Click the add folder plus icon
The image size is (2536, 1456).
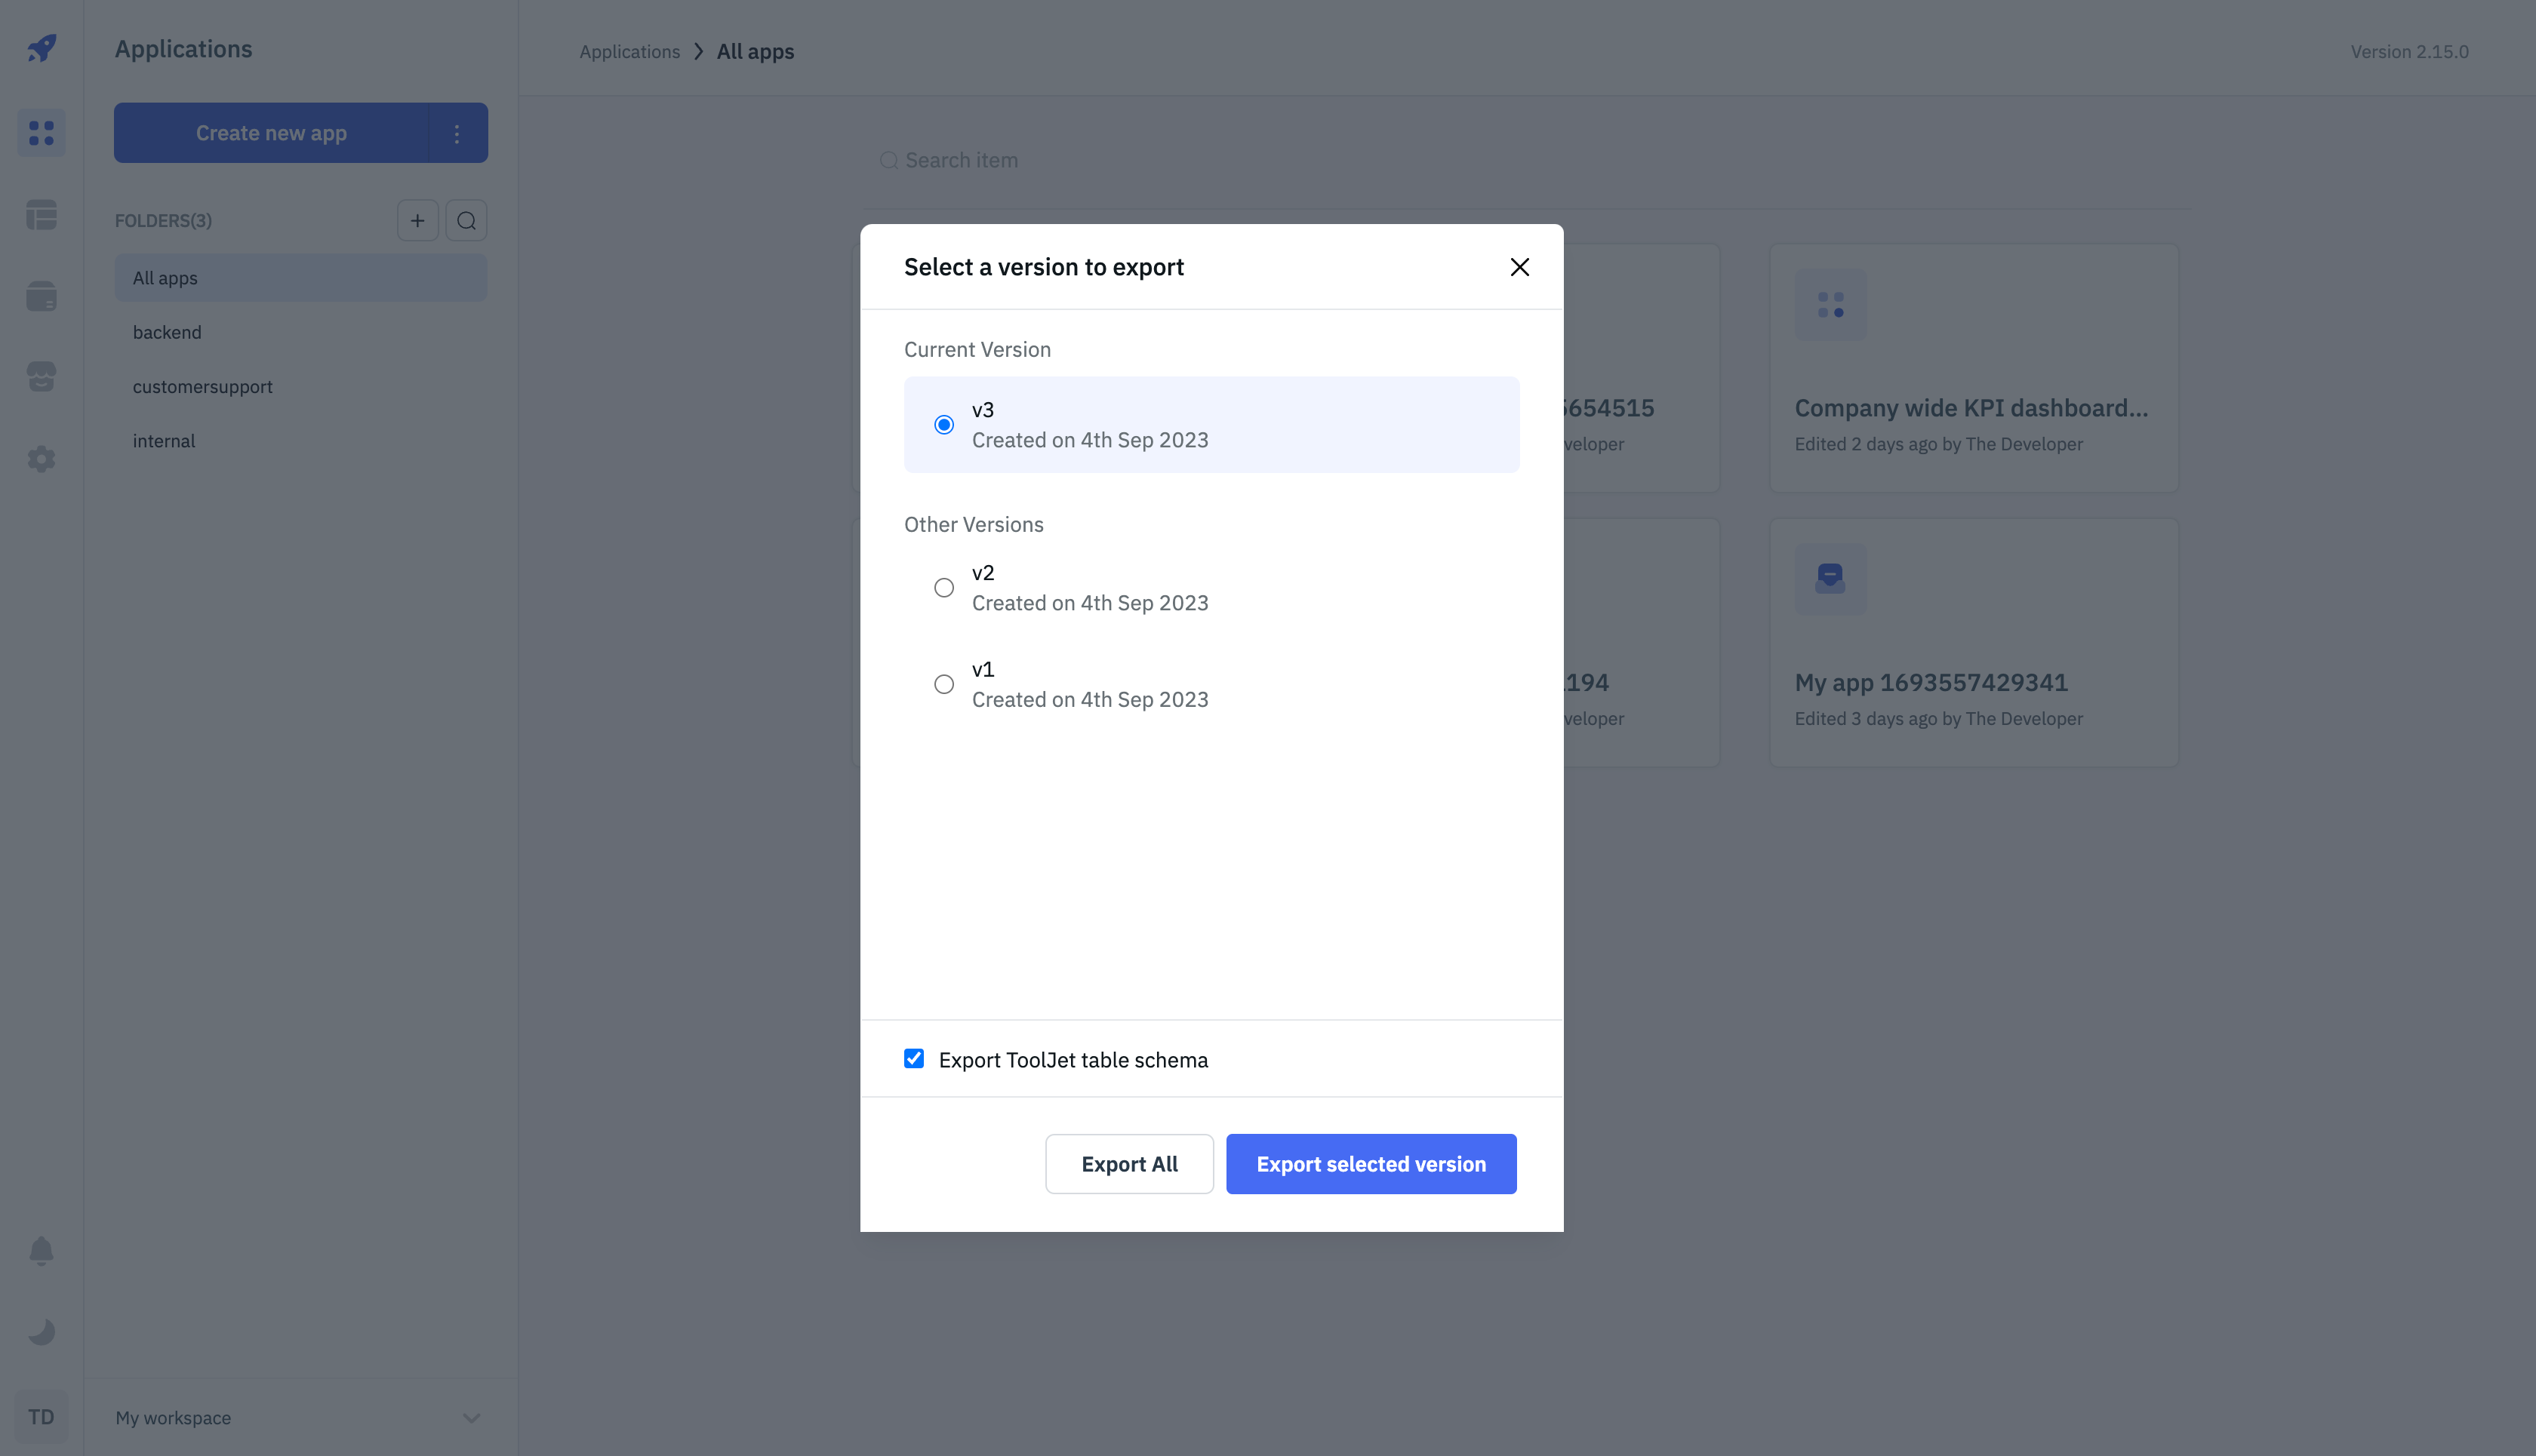[417, 221]
